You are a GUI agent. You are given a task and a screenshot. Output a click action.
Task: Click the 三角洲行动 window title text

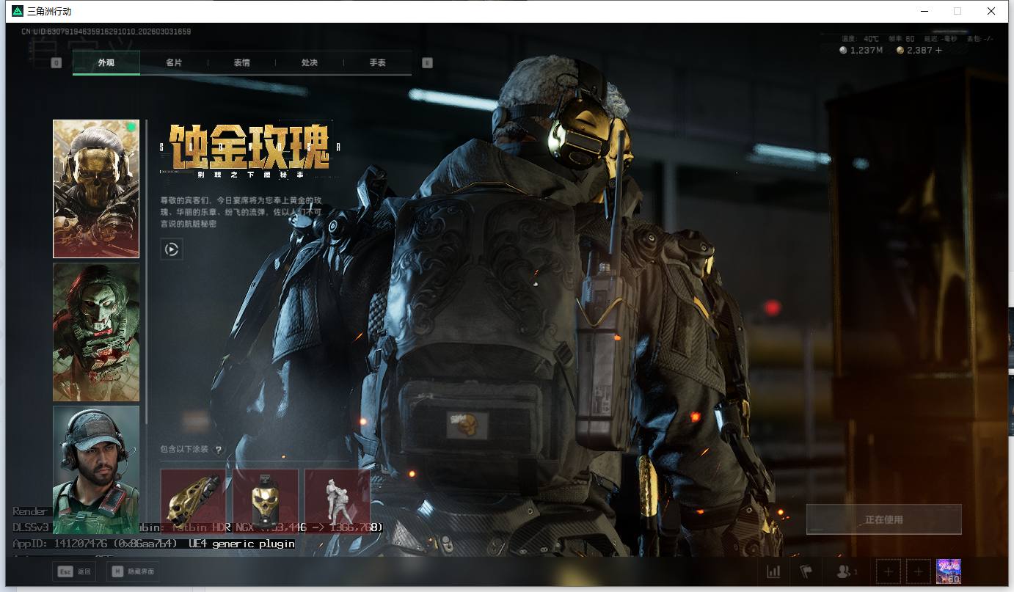pyautogui.click(x=49, y=12)
